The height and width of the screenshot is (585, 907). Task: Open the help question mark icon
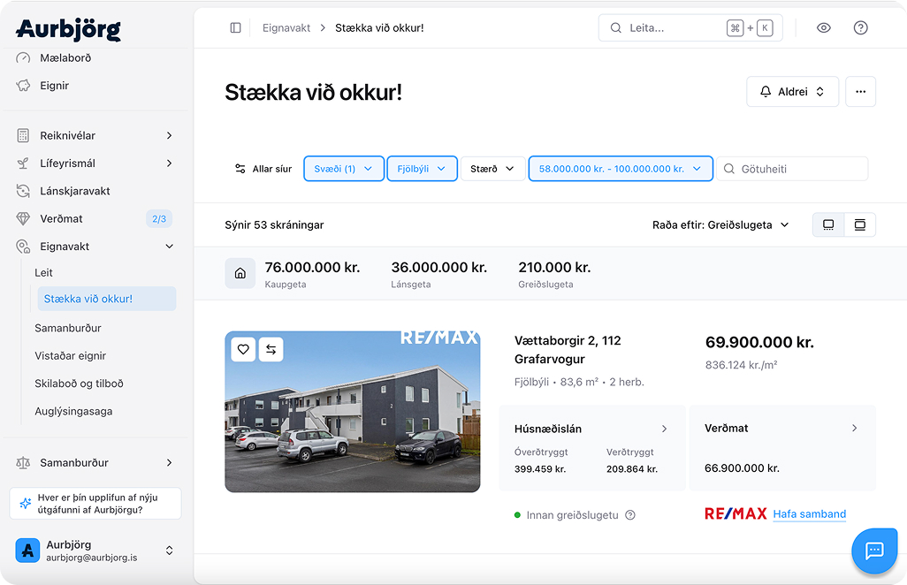click(x=860, y=28)
